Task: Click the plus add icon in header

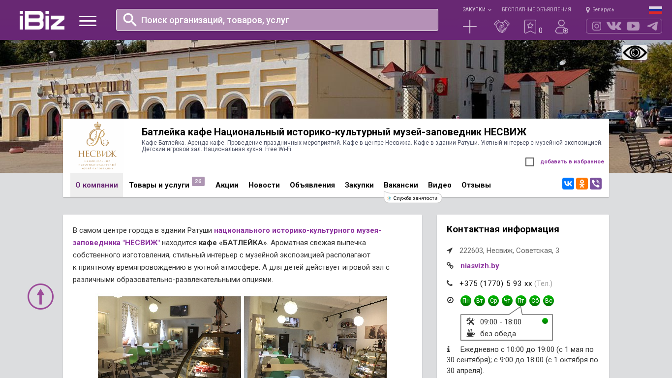Action: (x=470, y=27)
